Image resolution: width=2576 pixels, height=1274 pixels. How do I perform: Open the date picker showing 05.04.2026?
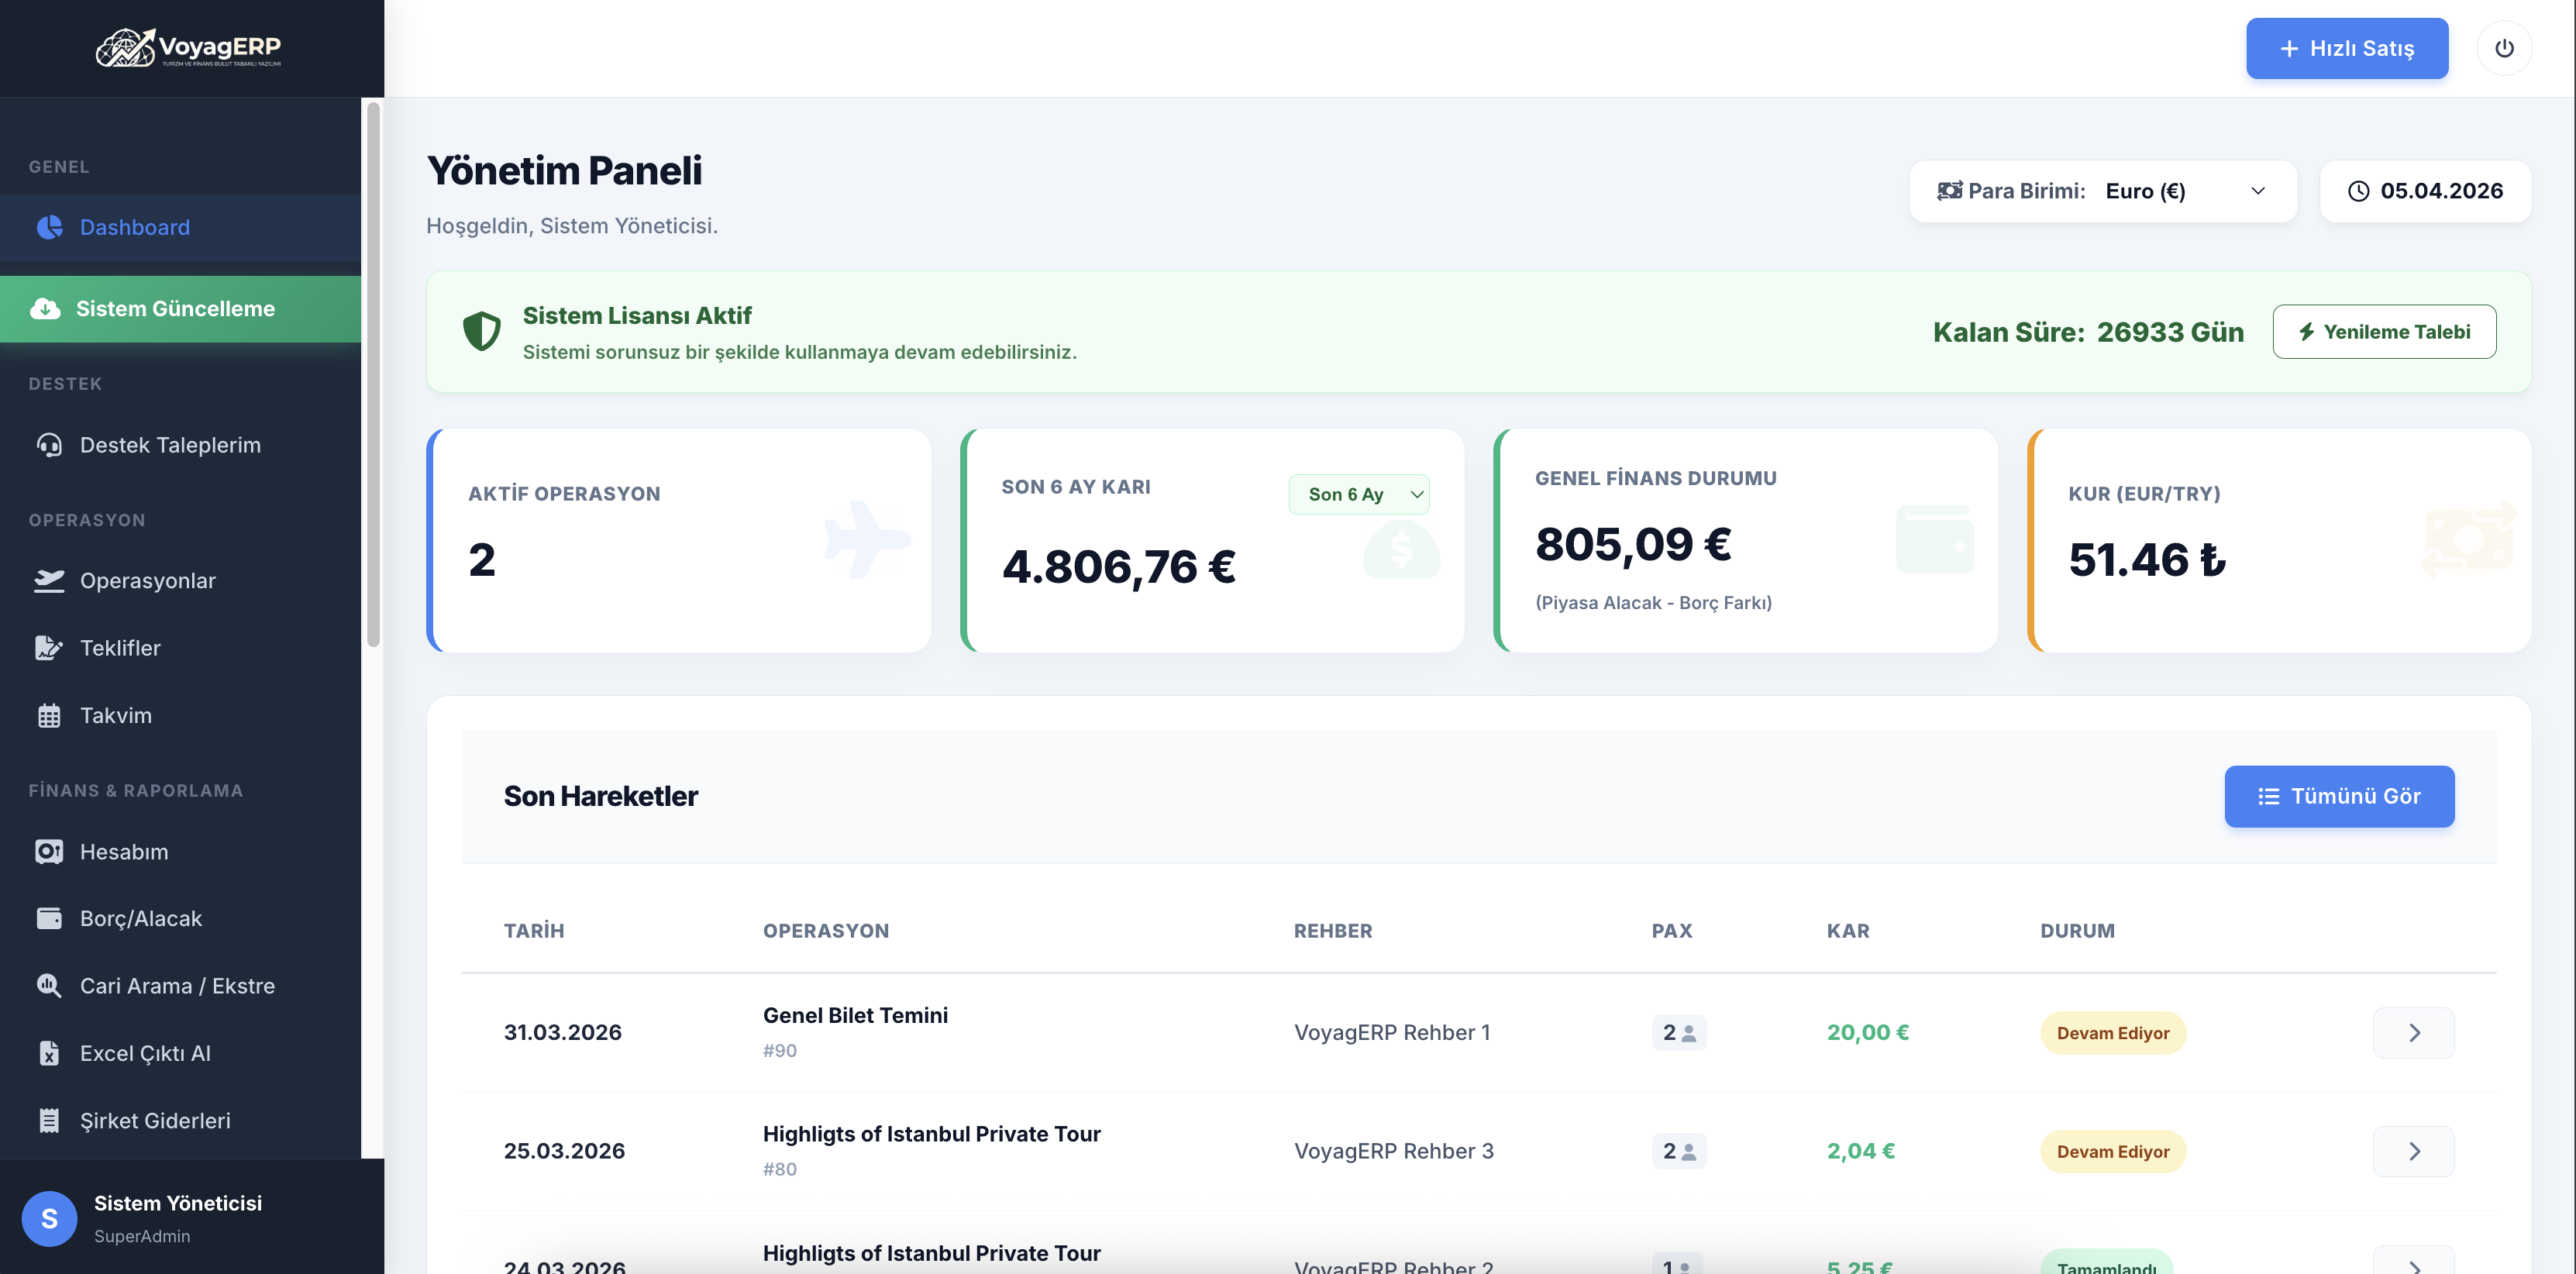[2425, 190]
